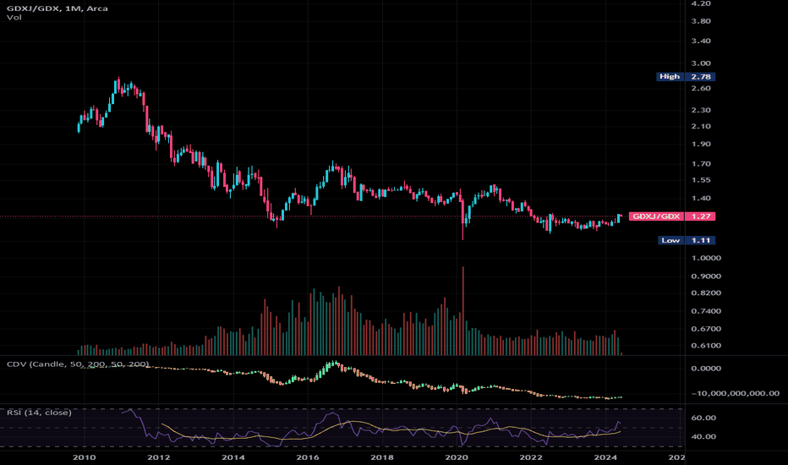Click the 3.00 price axis value
The width and height of the screenshot is (788, 465).
pyautogui.click(x=701, y=63)
